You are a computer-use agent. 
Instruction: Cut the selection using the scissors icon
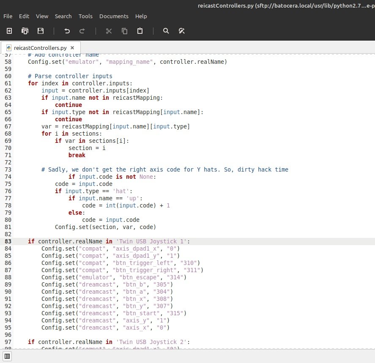[x=109, y=30]
